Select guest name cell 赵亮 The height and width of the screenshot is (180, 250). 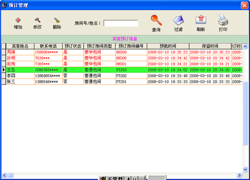click(x=20, y=64)
